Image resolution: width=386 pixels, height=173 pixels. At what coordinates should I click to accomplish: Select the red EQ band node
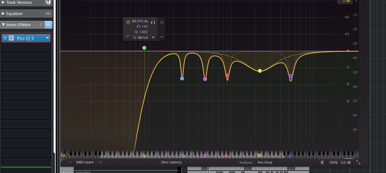pos(227,75)
